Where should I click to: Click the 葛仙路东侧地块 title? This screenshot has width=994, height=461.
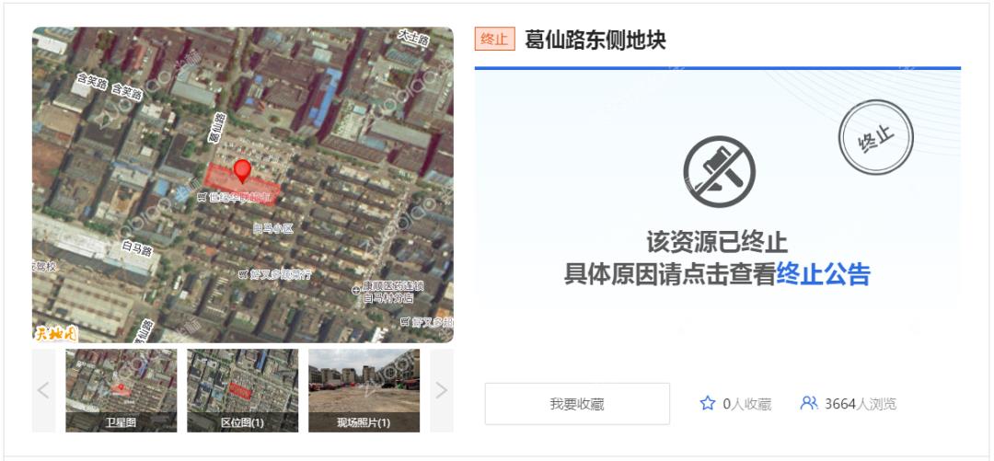595,40
